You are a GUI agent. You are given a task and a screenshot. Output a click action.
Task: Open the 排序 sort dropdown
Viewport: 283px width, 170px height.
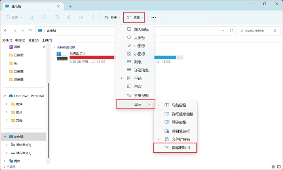(x=112, y=17)
